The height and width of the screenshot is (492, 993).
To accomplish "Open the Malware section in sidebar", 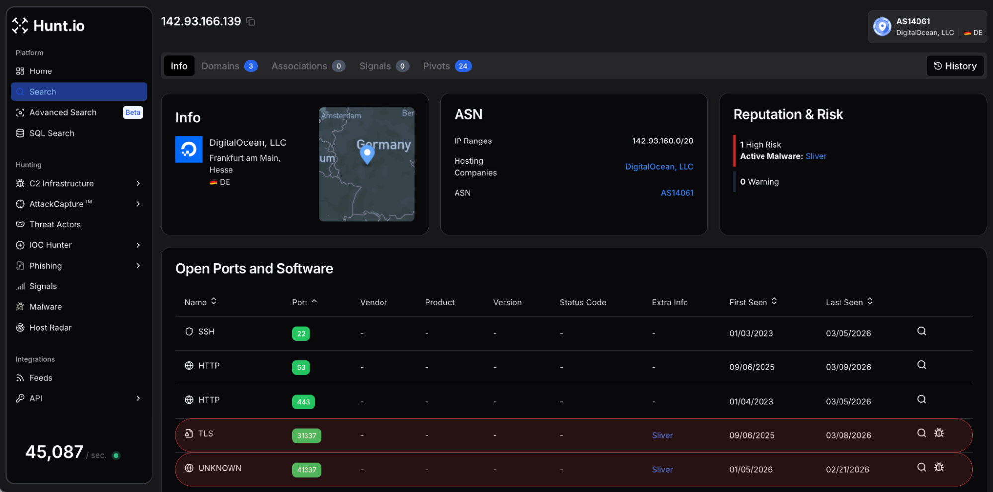I will 45,307.
